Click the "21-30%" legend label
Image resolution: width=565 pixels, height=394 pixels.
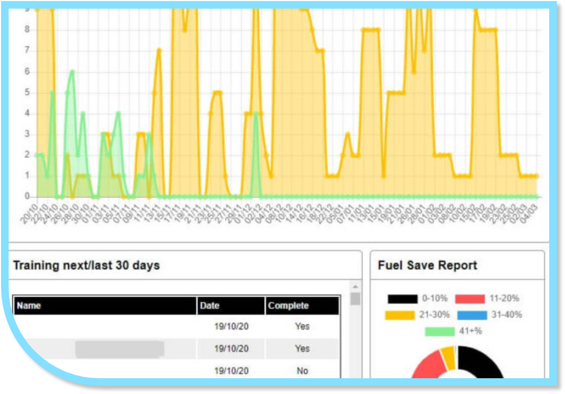point(434,315)
